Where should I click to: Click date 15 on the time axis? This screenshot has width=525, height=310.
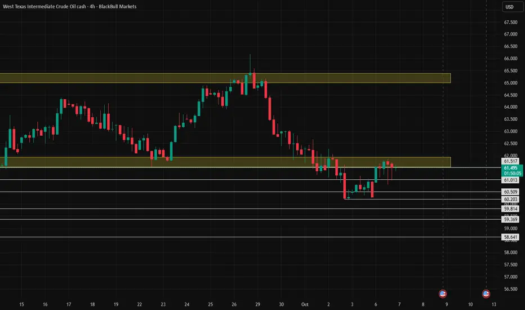tap(21, 304)
